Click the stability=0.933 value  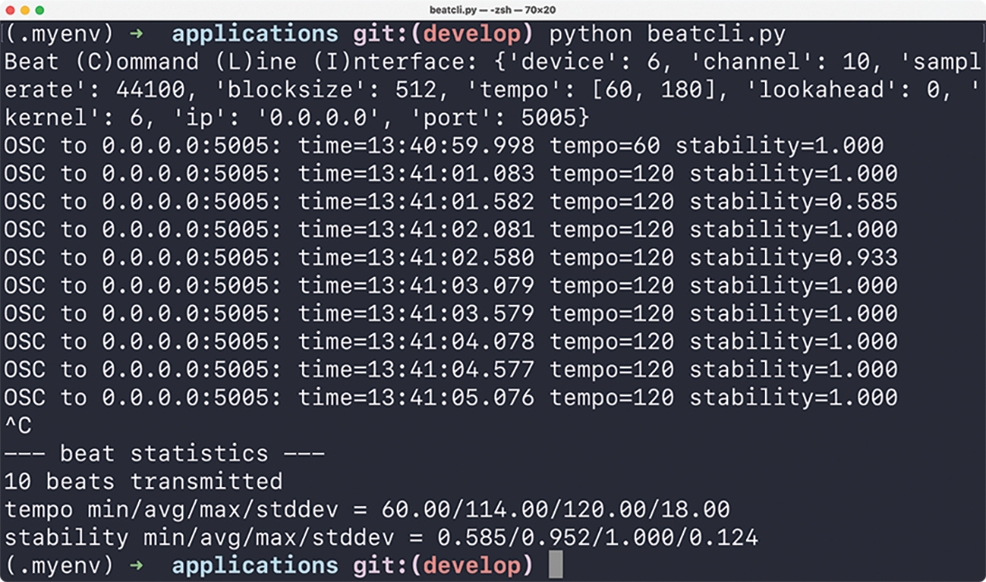794,257
